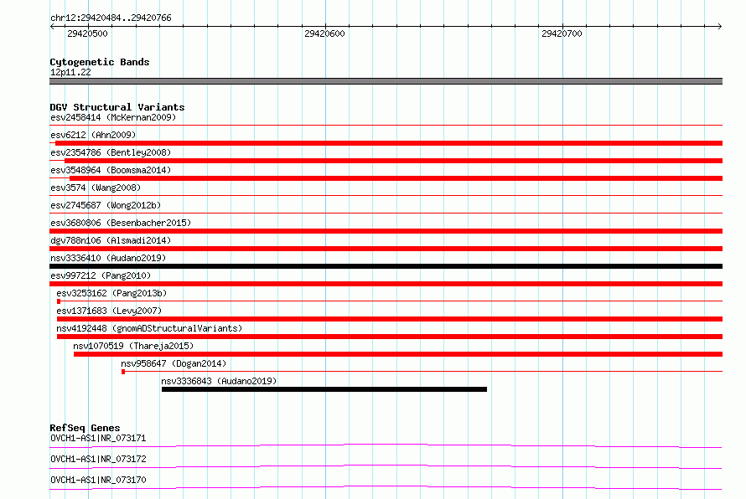Click the small red esv3253162 start marker

click(59, 301)
